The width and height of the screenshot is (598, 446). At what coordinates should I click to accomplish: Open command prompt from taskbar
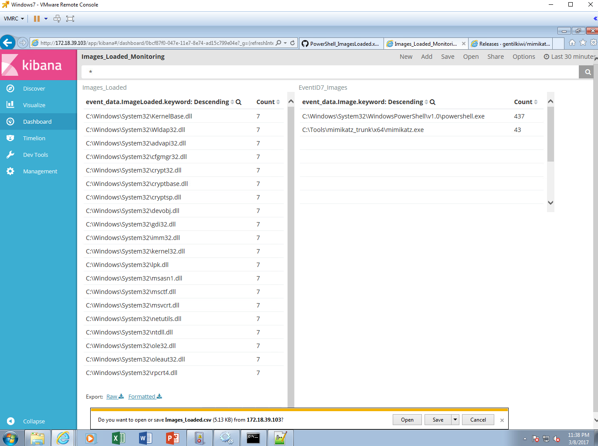pos(253,438)
